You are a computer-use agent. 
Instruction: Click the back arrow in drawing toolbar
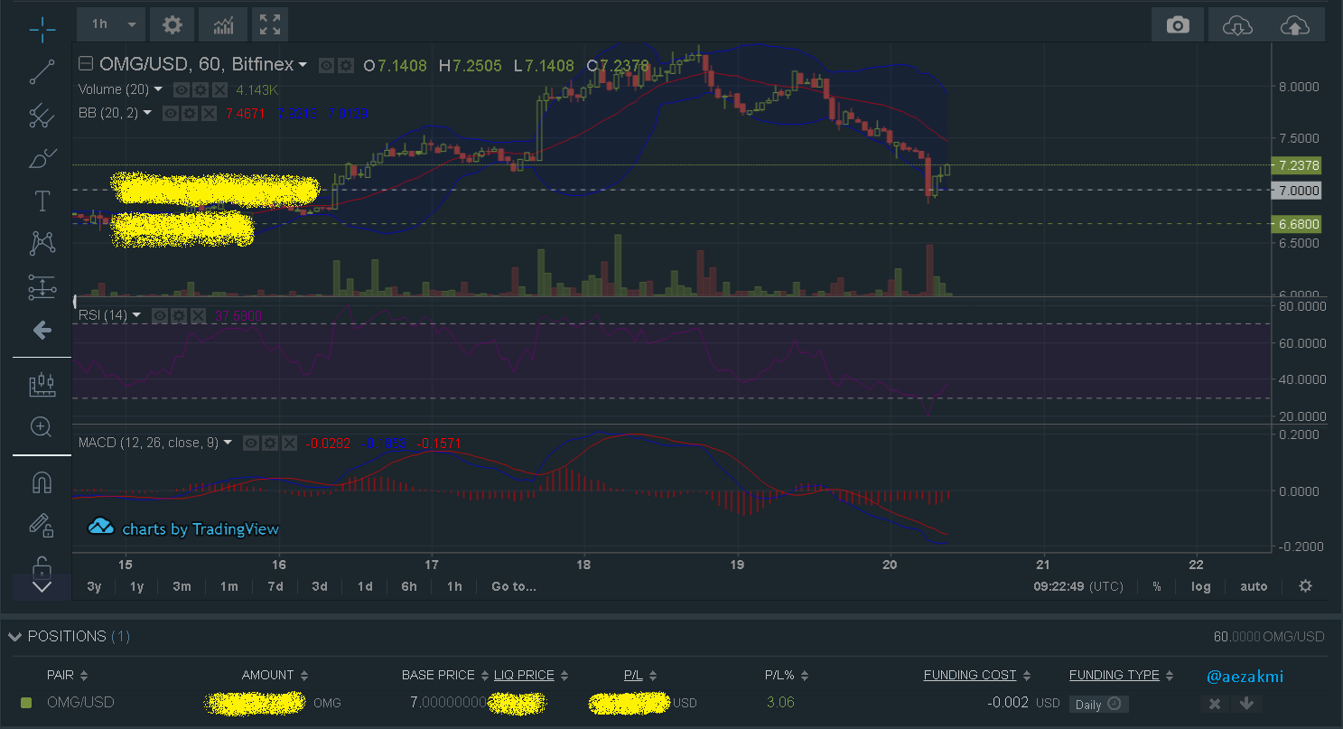click(x=42, y=331)
